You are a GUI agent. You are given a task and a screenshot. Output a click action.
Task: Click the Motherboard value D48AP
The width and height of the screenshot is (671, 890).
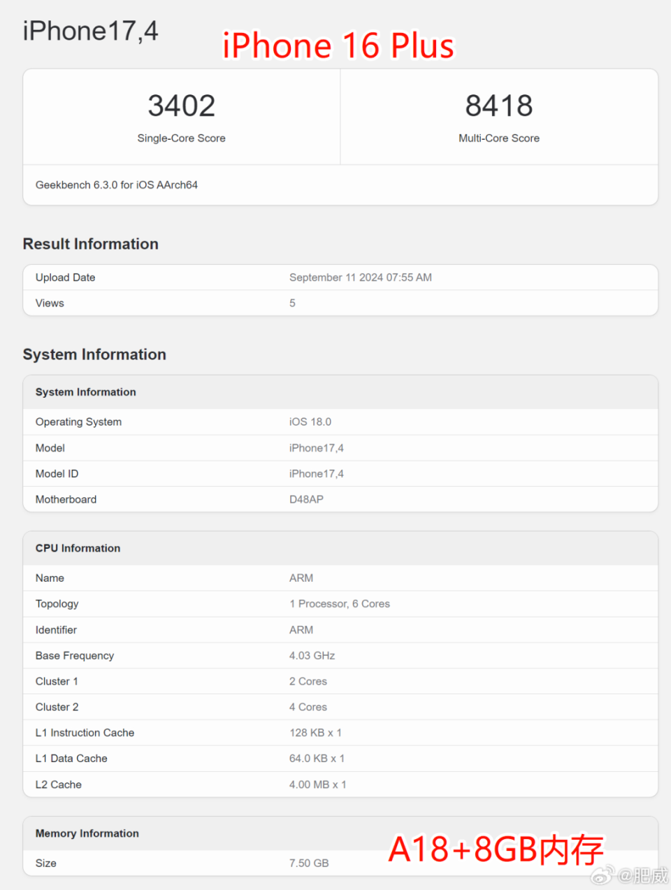point(306,500)
